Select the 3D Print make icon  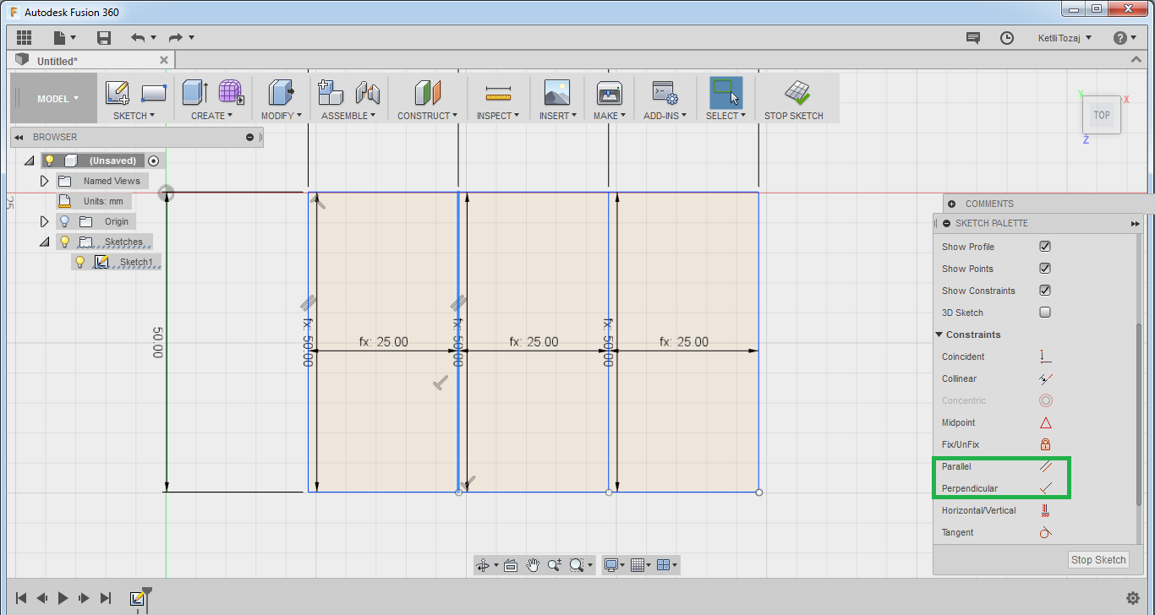(x=610, y=92)
